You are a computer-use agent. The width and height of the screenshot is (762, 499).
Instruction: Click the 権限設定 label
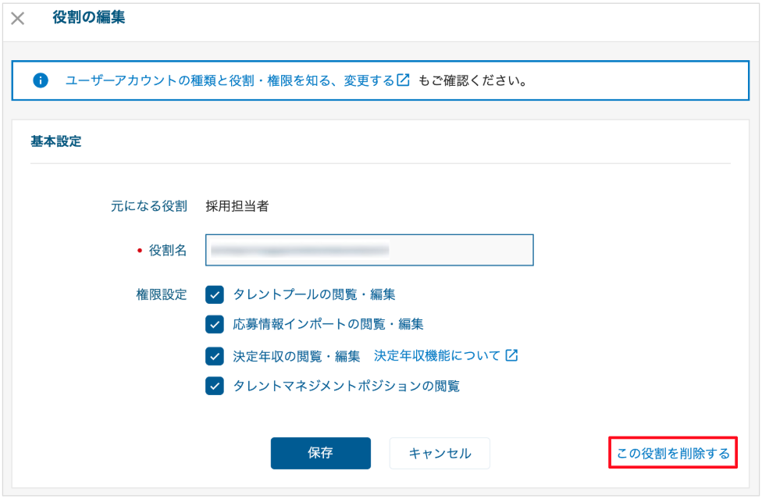(x=162, y=294)
